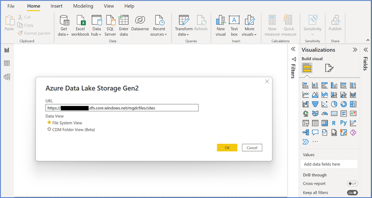
Task: Click into the URL input field
Action: point(122,108)
